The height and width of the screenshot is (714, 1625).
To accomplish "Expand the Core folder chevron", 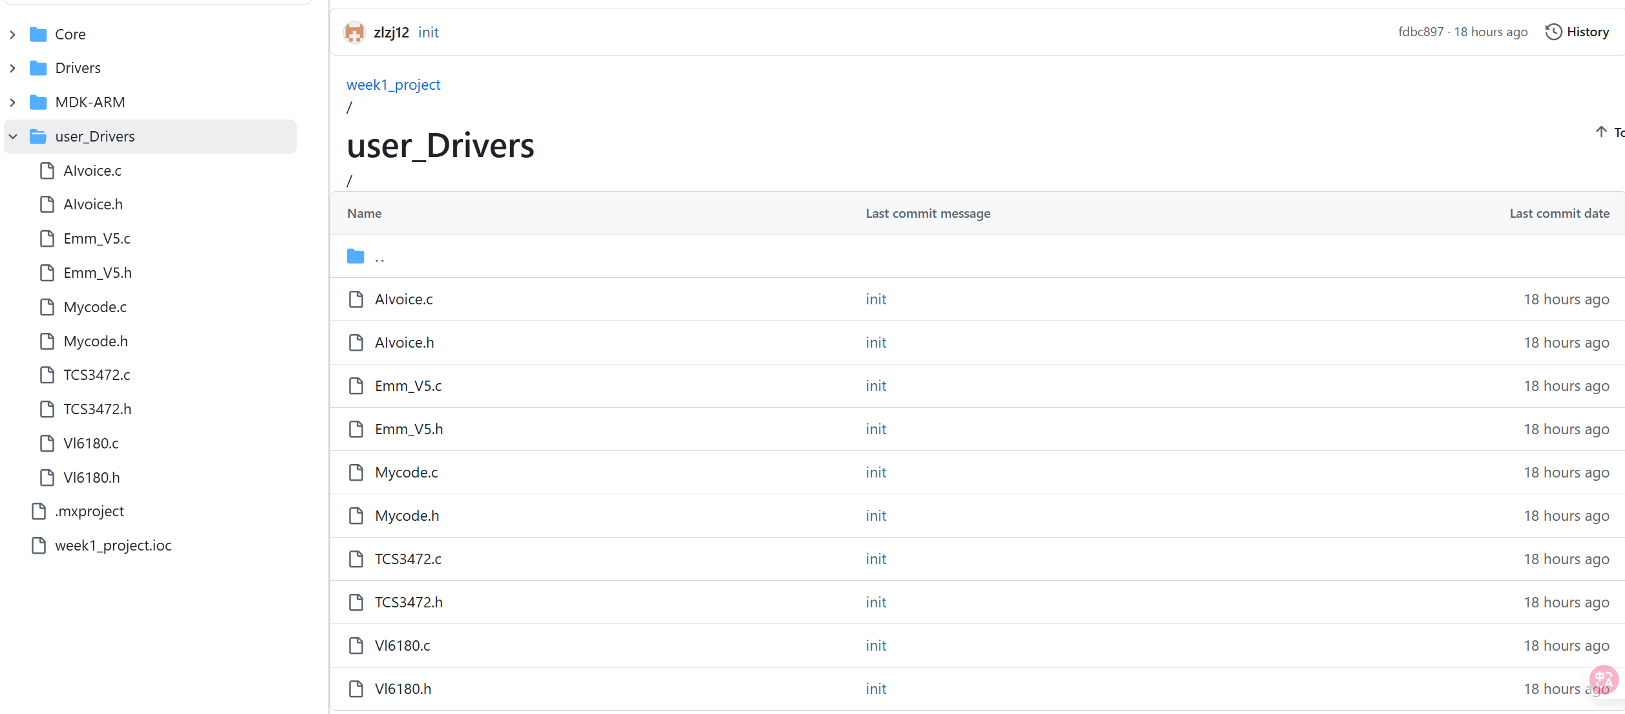I will point(13,34).
